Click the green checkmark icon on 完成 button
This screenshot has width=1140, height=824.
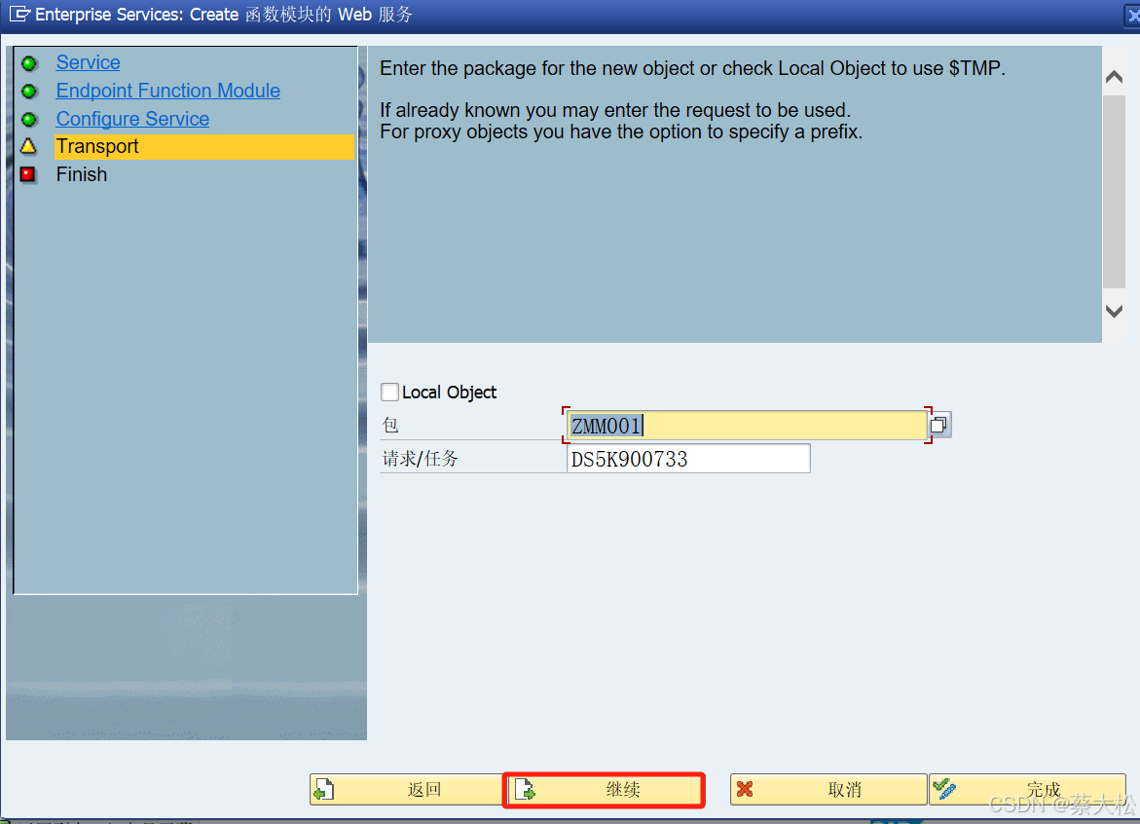[x=946, y=789]
